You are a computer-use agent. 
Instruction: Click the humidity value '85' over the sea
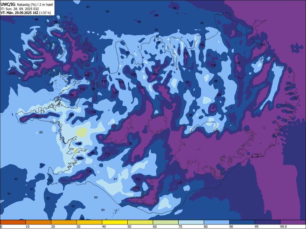41,133
